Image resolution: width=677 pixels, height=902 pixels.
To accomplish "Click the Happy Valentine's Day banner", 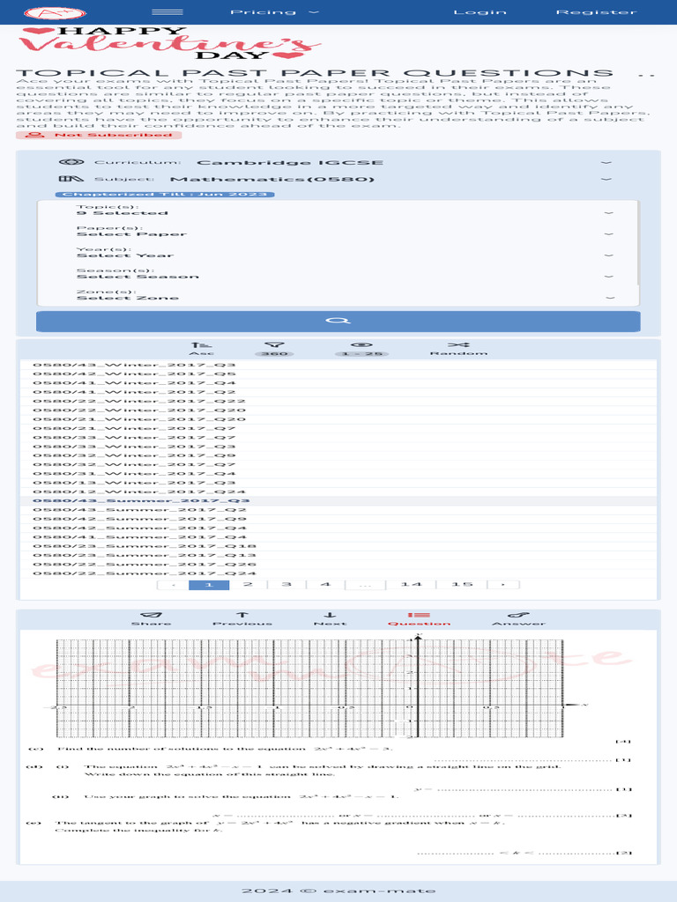I will (x=169, y=43).
